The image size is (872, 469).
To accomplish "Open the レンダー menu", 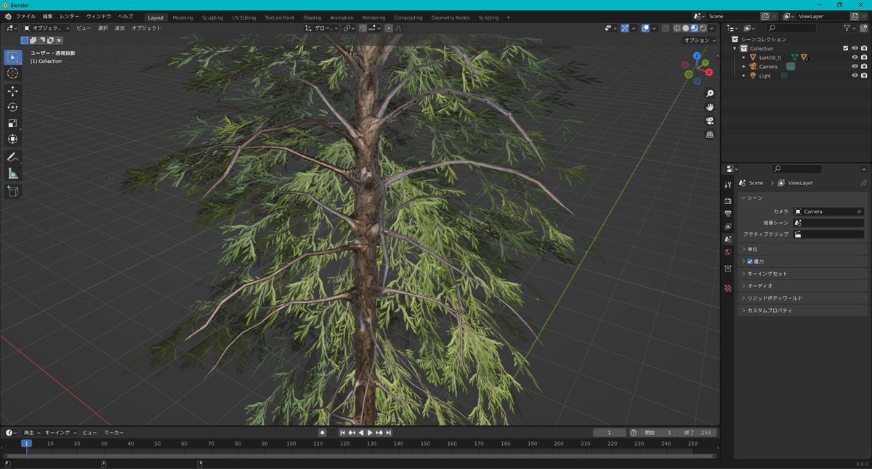I will tap(70, 17).
